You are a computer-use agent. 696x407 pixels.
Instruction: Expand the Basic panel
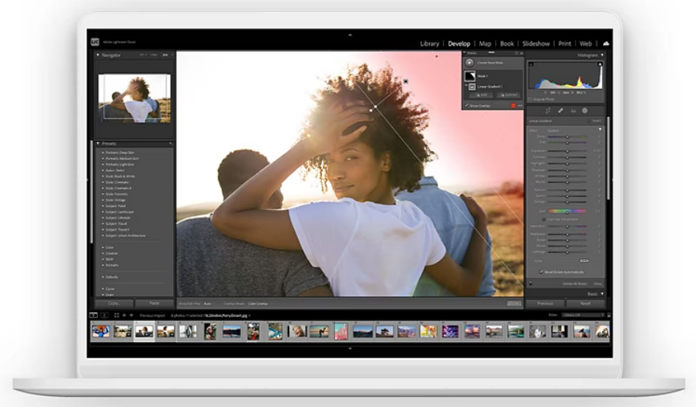click(x=601, y=294)
